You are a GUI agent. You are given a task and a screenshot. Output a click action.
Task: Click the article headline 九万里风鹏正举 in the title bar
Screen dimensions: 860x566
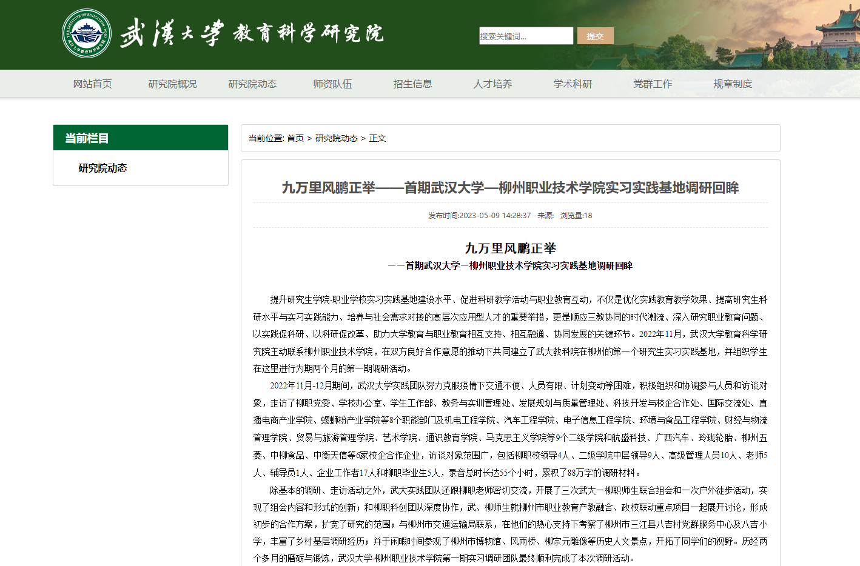[x=510, y=188]
